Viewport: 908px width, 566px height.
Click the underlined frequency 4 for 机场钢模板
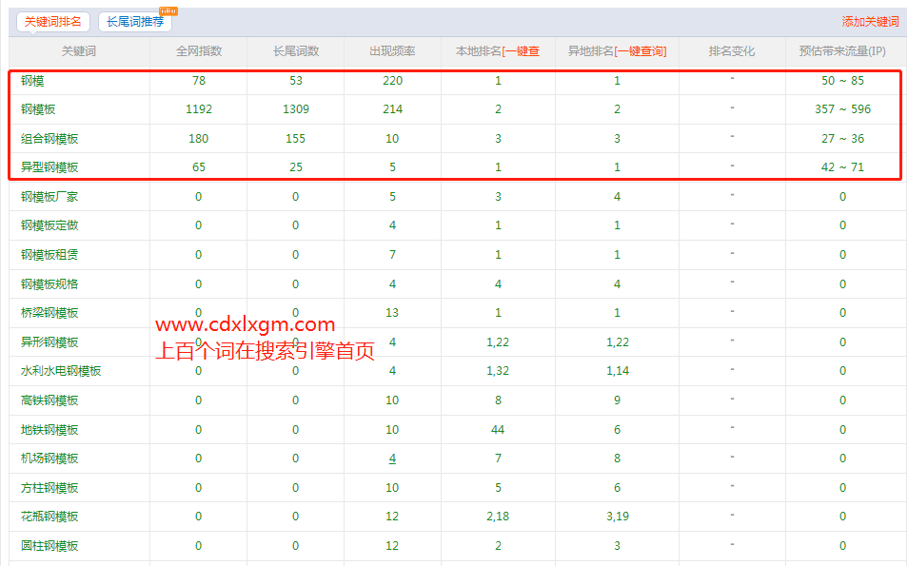point(392,459)
